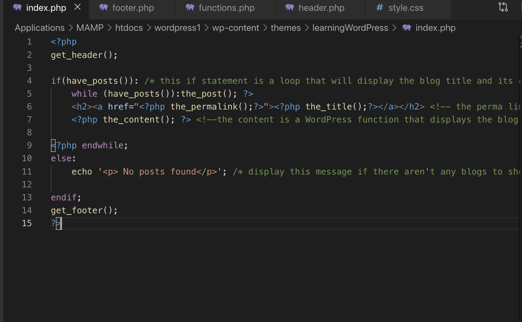Click the_post() on line 5
Screen dimensions: 522x322
209,94
